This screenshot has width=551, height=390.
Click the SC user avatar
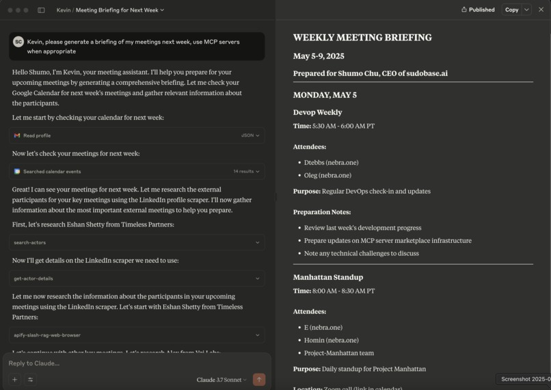[x=18, y=42]
